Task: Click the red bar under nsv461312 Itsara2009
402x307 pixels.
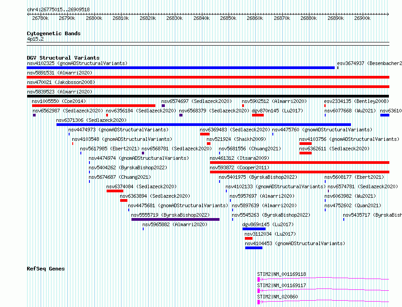Action: 299,163
